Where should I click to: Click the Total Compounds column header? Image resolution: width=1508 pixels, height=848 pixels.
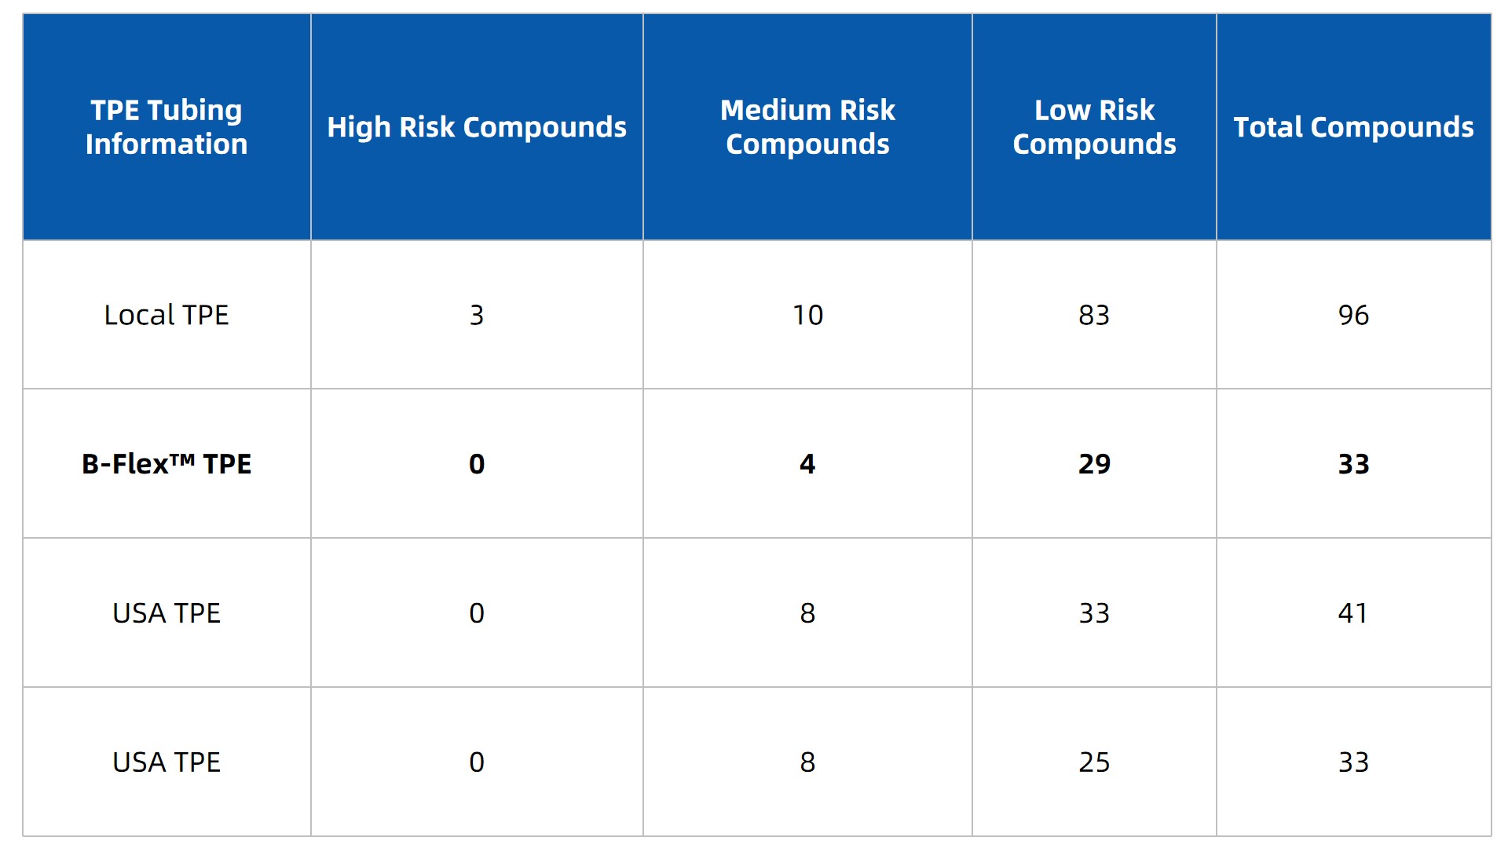tap(1353, 127)
